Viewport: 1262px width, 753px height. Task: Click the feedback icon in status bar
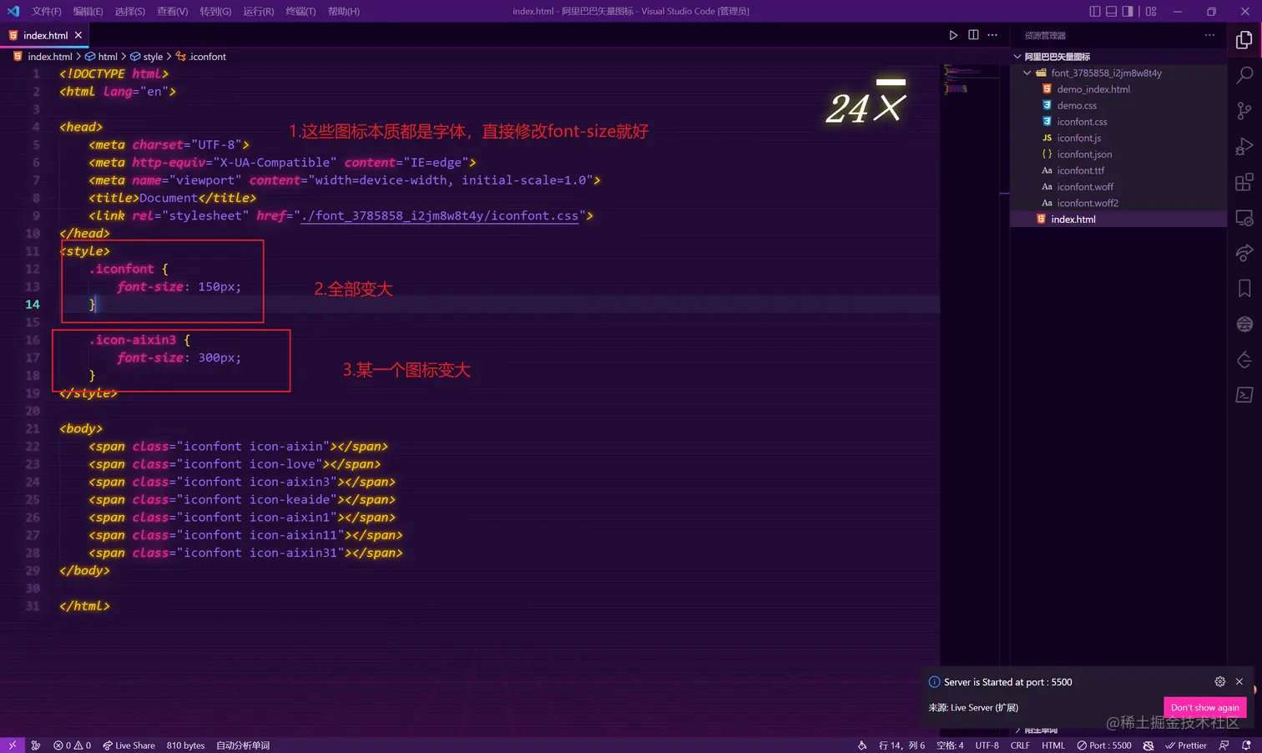[1224, 745]
